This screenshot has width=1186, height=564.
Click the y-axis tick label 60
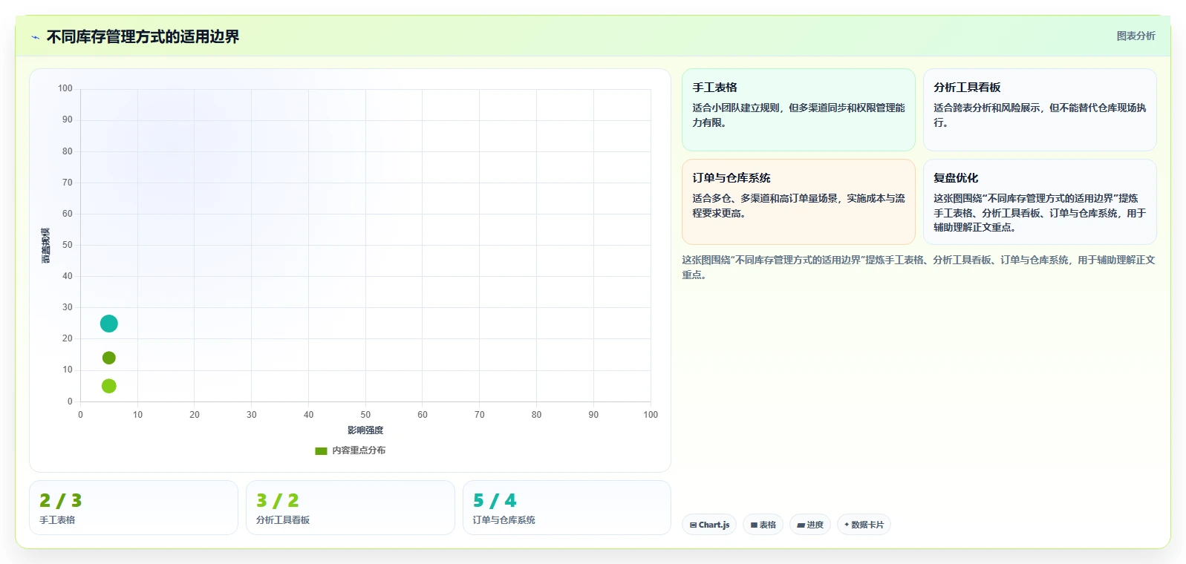click(x=68, y=214)
